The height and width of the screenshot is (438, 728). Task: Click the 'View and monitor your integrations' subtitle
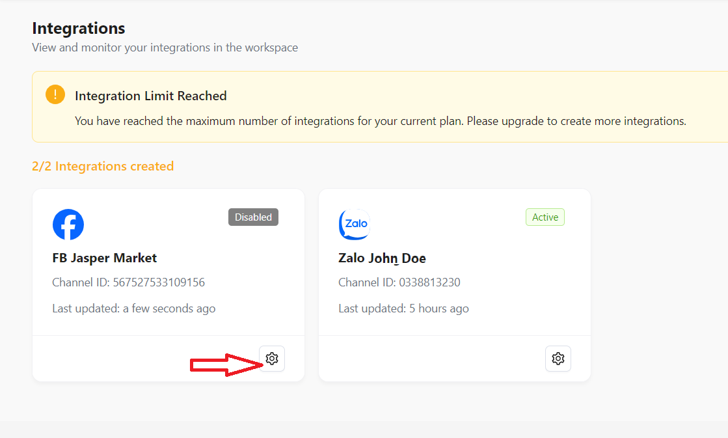pyautogui.click(x=165, y=48)
